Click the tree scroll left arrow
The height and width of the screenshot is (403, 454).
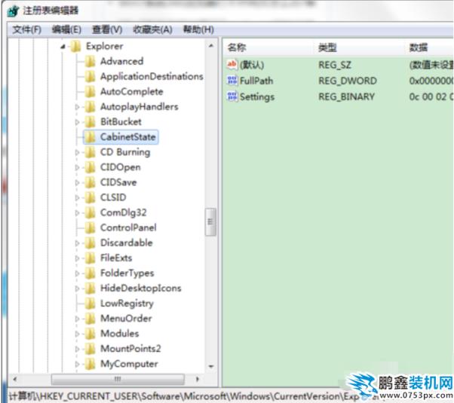click(15, 379)
